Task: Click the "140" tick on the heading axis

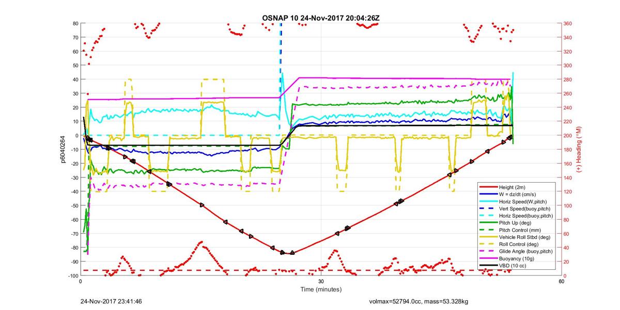Action: 568,178
